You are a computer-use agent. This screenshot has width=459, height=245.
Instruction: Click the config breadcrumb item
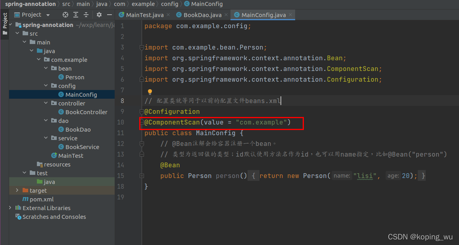click(x=169, y=4)
